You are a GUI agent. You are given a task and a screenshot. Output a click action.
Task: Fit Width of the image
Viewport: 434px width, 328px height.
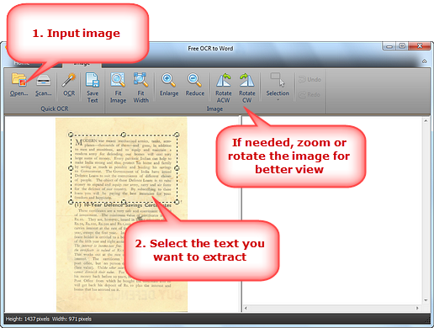point(140,87)
